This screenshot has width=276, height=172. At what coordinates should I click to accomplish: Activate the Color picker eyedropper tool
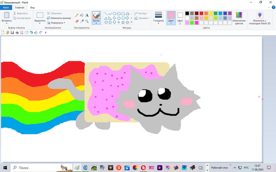pyautogui.click(x=82, y=21)
